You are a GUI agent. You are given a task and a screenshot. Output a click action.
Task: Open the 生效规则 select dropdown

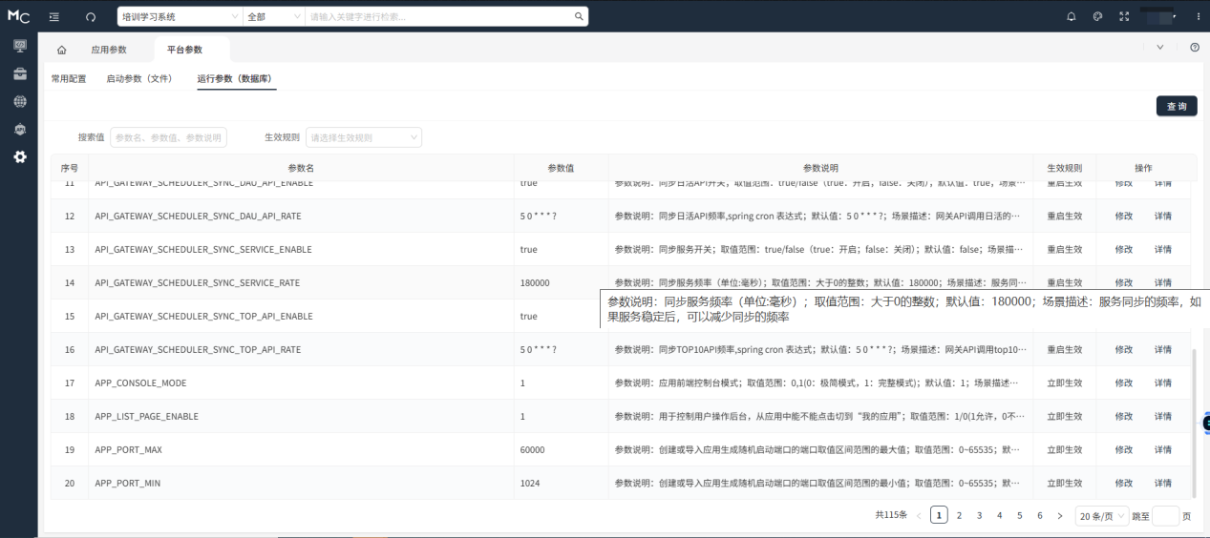pyautogui.click(x=364, y=137)
